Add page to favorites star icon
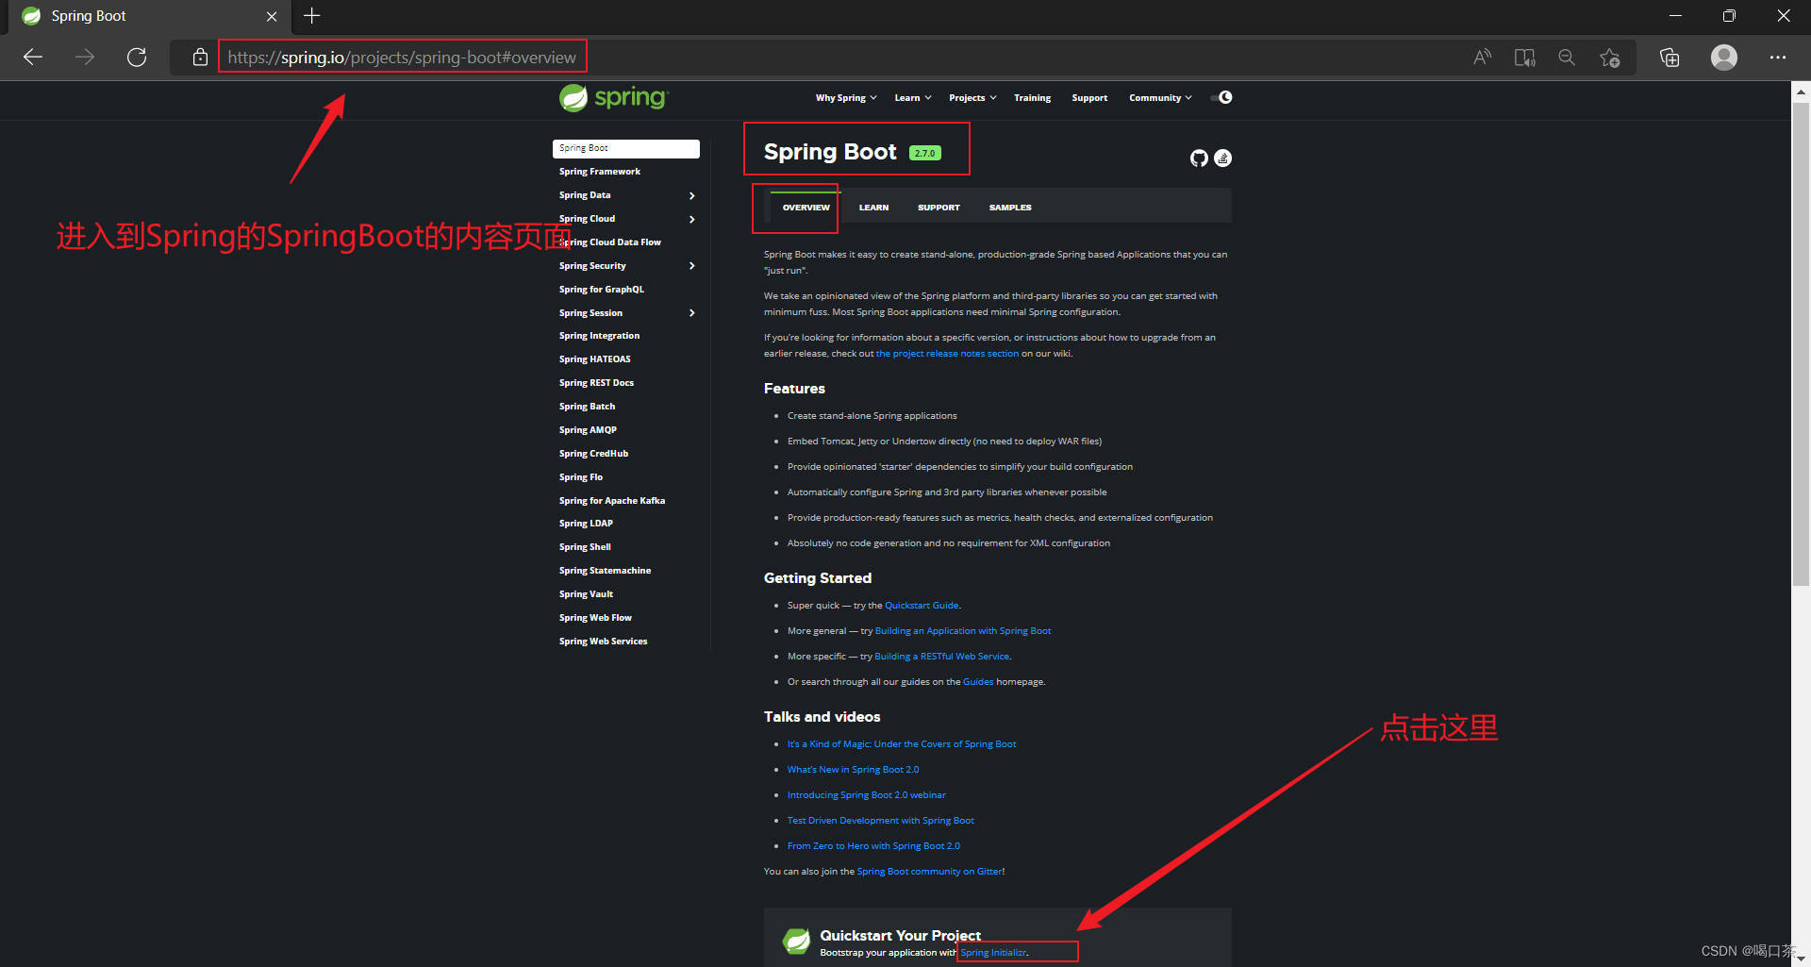This screenshot has width=1811, height=967. coord(1610,58)
